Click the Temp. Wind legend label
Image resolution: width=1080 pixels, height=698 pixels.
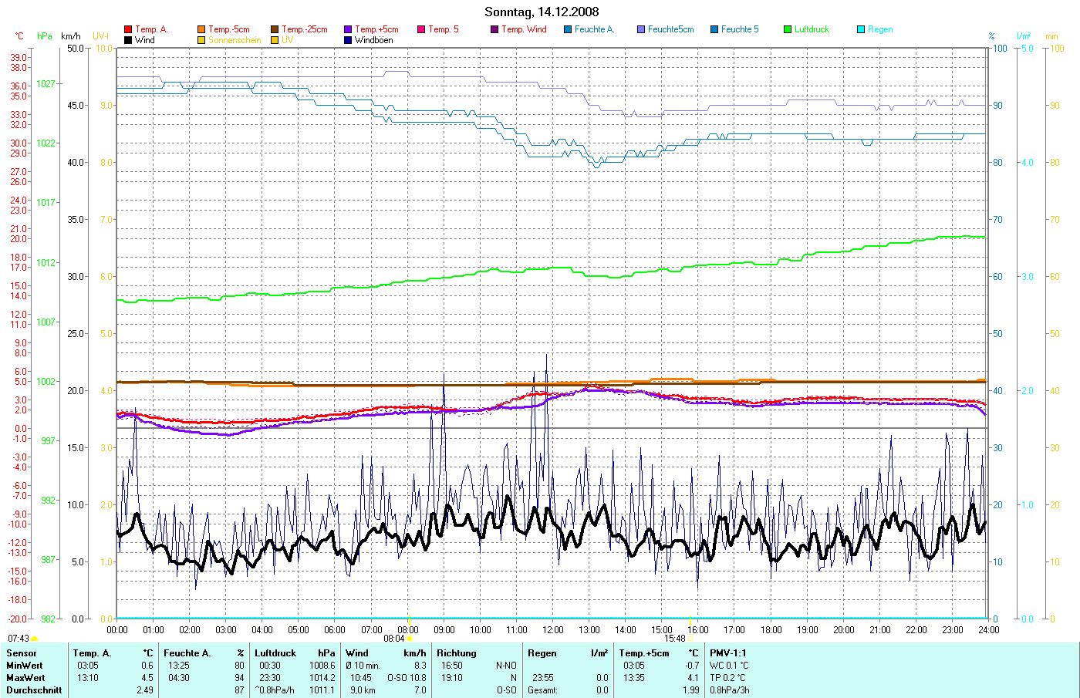click(524, 29)
